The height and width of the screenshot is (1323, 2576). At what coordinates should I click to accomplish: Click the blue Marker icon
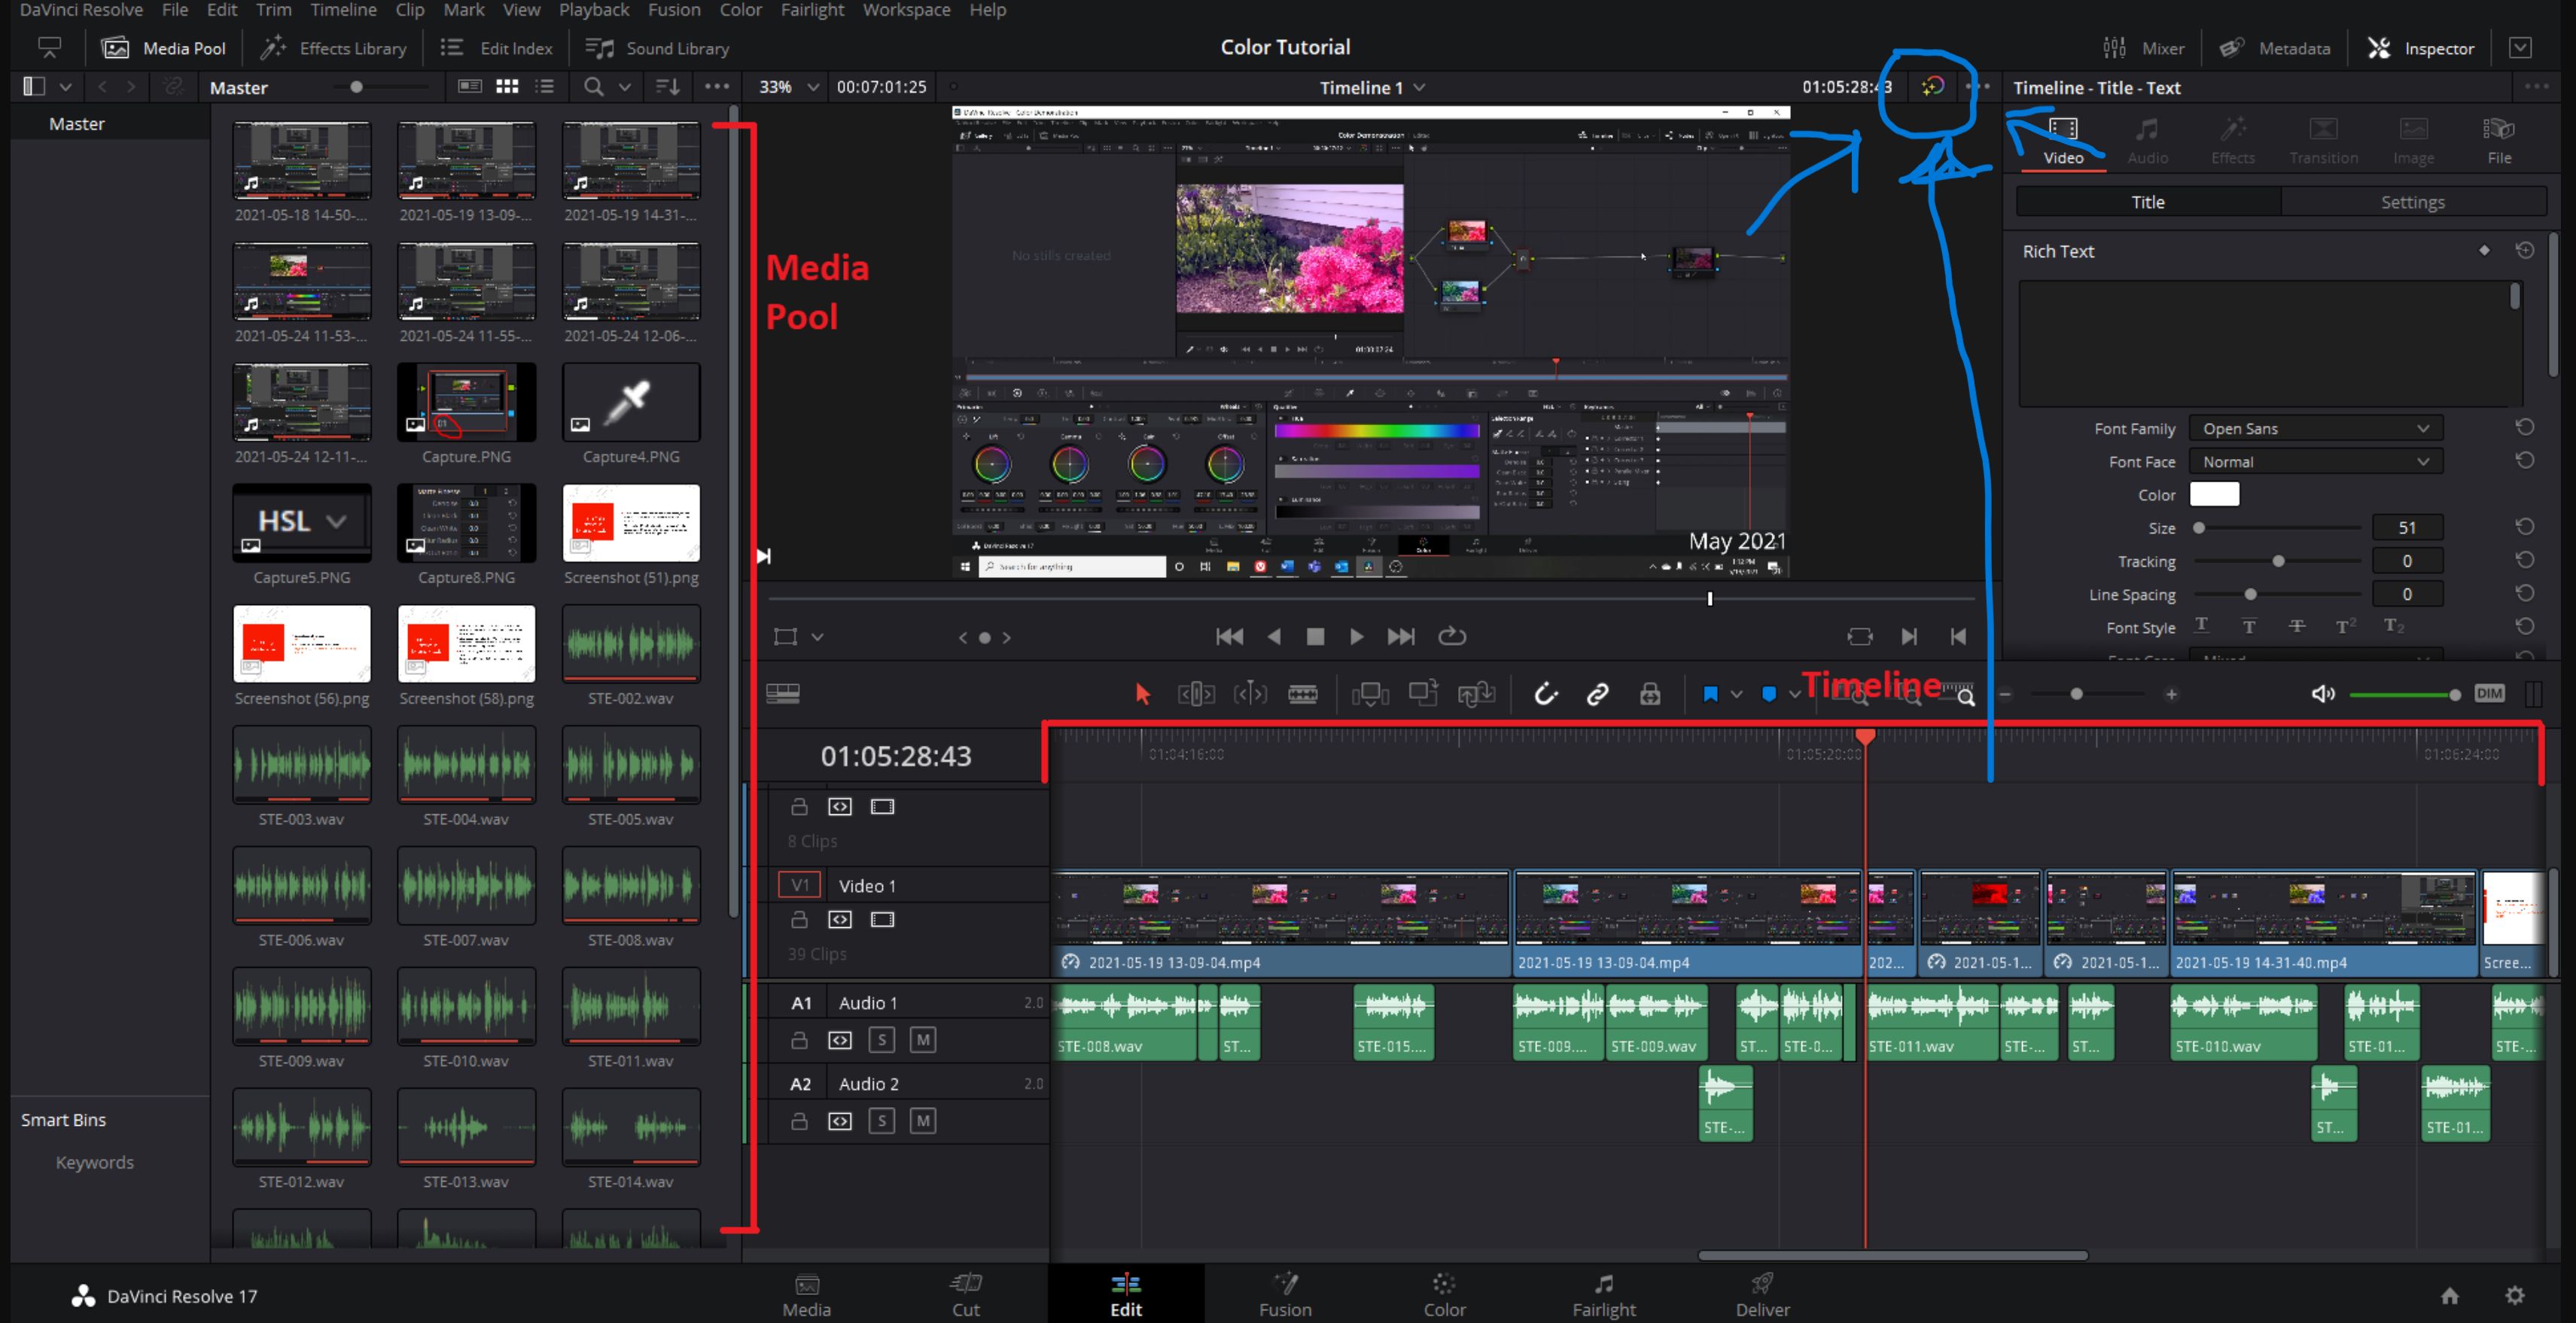point(1769,694)
